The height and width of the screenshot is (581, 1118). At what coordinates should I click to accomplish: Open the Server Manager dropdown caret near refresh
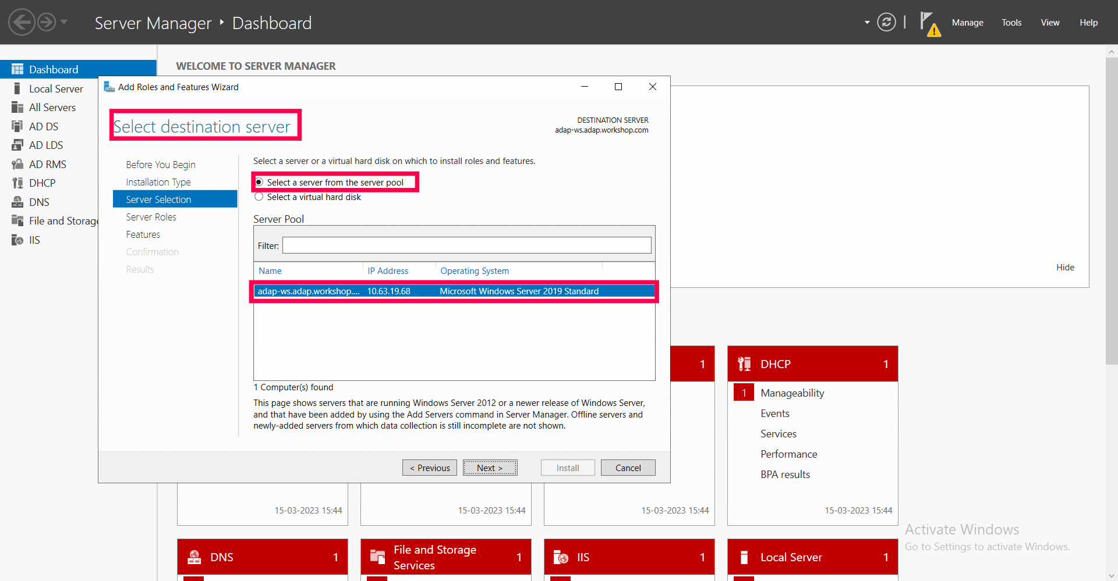pos(867,22)
